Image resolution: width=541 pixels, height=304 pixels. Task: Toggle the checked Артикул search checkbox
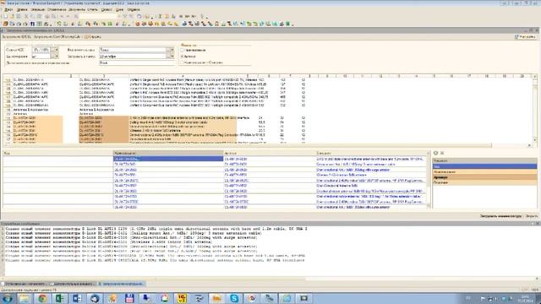tap(183, 57)
